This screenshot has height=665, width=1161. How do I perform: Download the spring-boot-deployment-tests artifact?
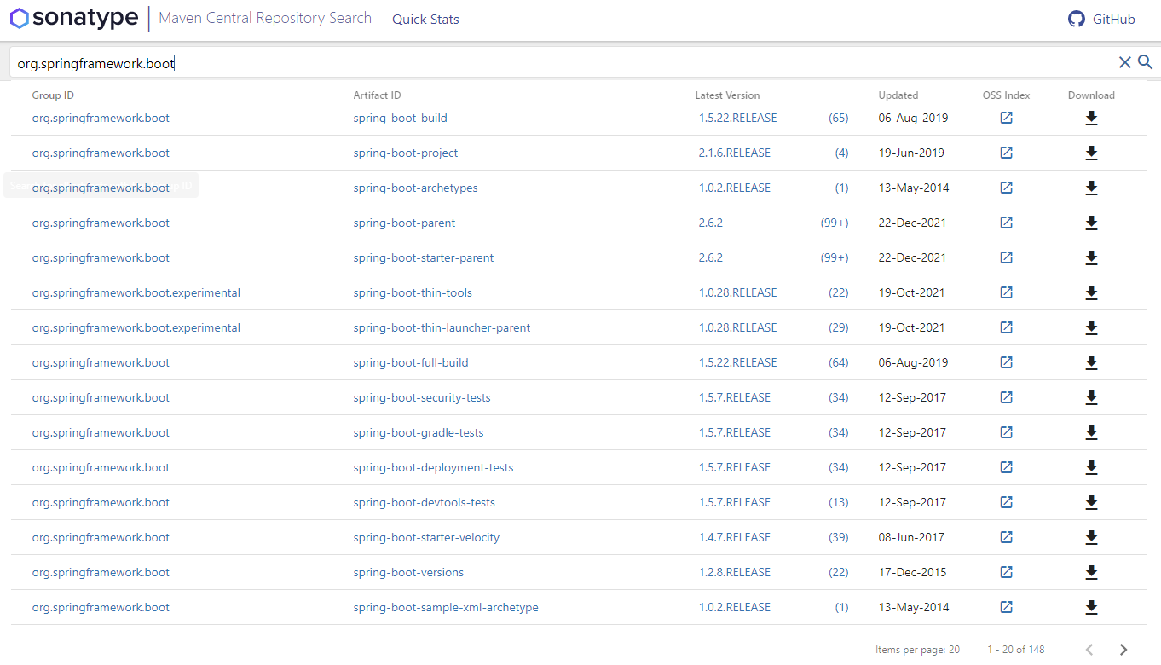(x=1091, y=467)
